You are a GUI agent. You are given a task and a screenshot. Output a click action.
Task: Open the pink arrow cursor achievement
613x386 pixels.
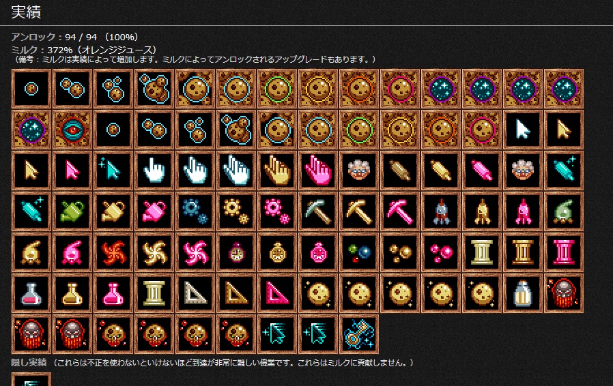pos(72,170)
